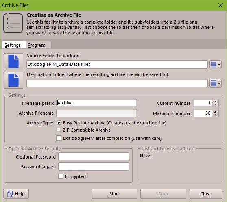Decrease Maximum number with down arrow
Screen dimensions: 227x202
point(216,115)
